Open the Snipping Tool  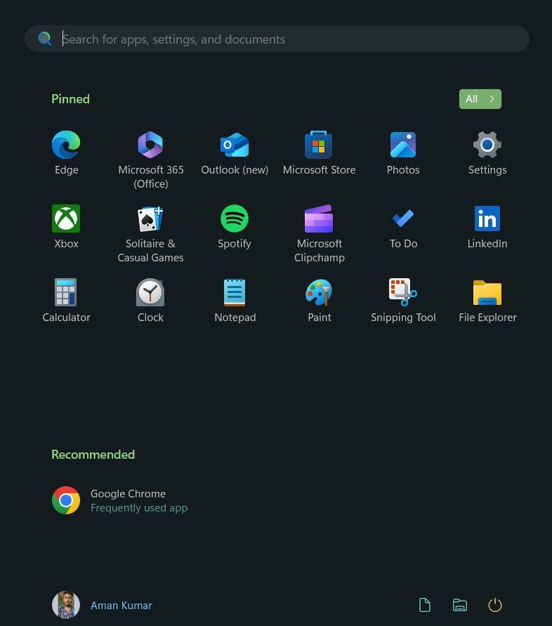point(403,300)
